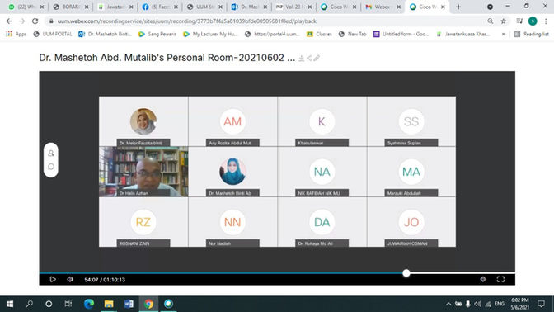554x312 pixels.
Task: Play the Webex recording
Action: pos(53,280)
